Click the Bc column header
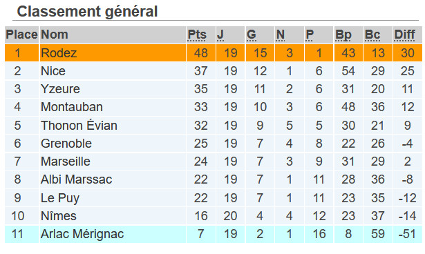Viewport: 425px width, 254px height. point(372,35)
